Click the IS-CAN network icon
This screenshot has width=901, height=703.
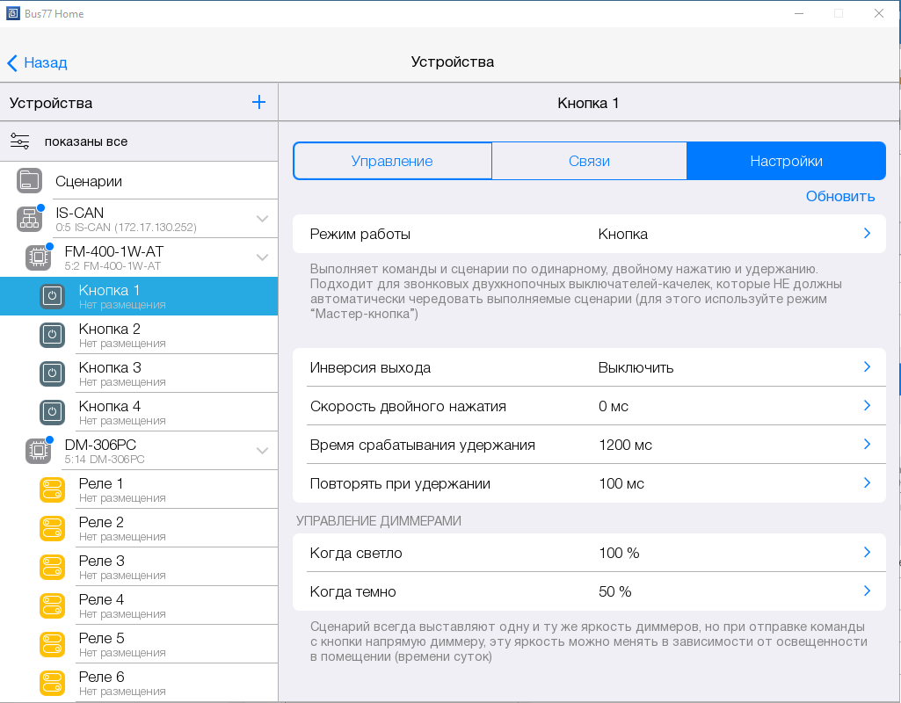tap(29, 219)
